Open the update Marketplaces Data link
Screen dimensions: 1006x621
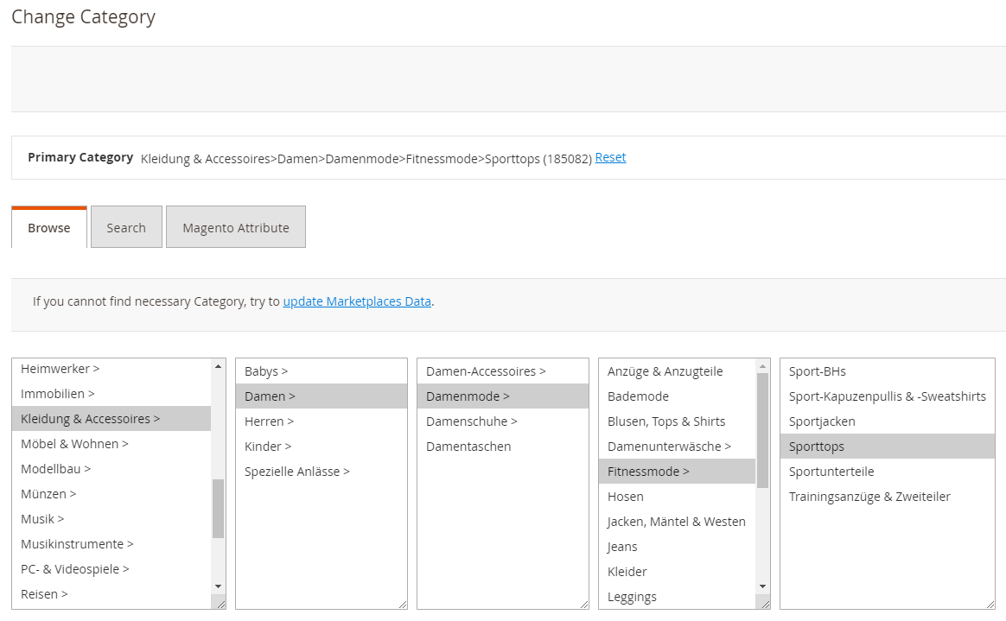pyautogui.click(x=357, y=301)
